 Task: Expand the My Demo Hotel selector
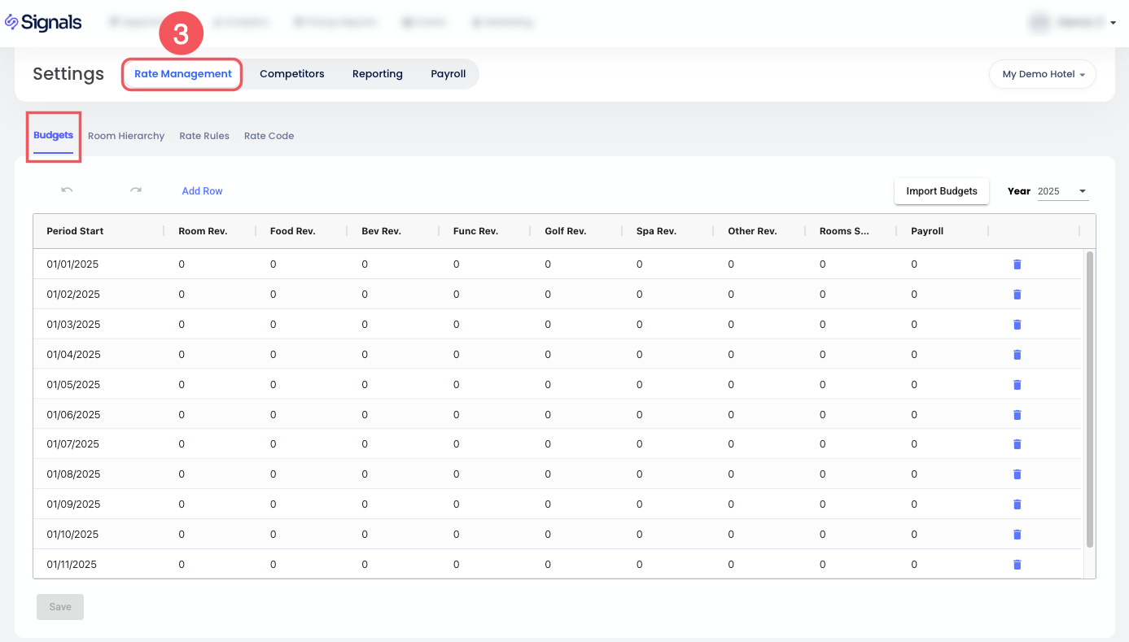pyautogui.click(x=1043, y=74)
